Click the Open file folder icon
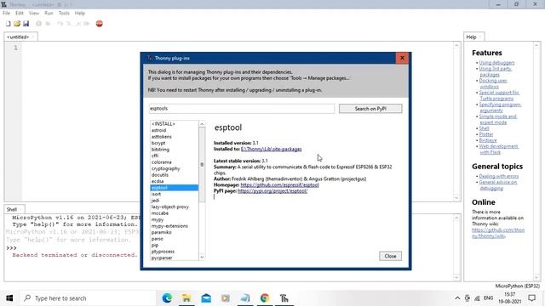This screenshot has height=306, width=545. pyautogui.click(x=17, y=24)
